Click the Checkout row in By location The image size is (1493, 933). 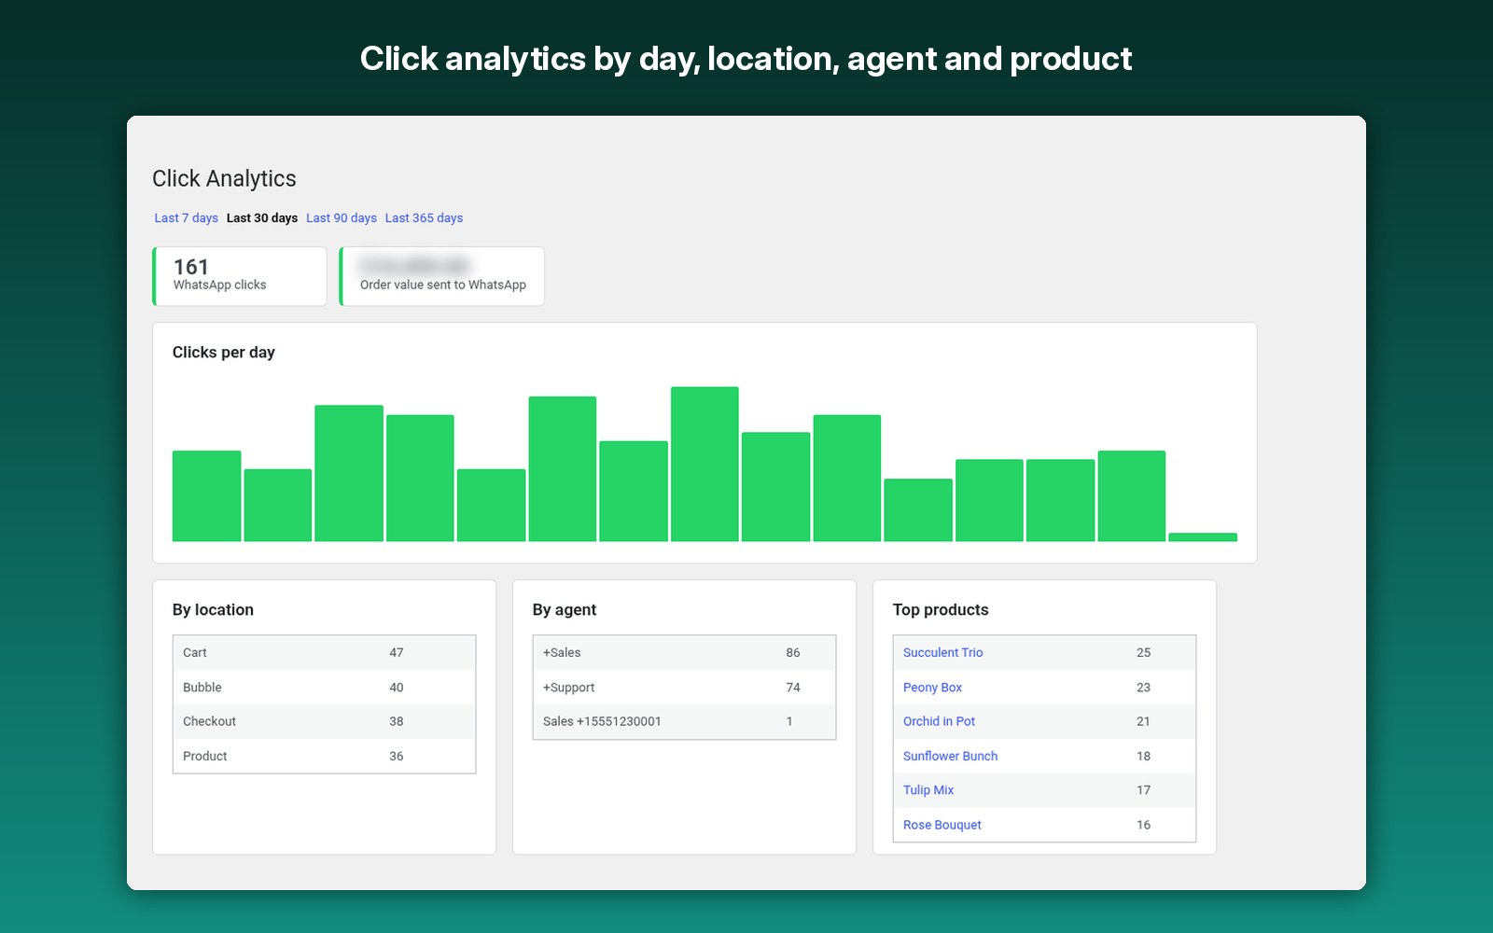coord(324,721)
